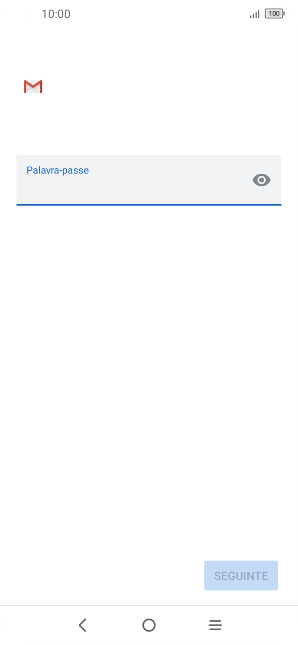This screenshot has height=645, width=298.
Task: Proceed to next step with SEGUINTE
Action: coord(241,576)
